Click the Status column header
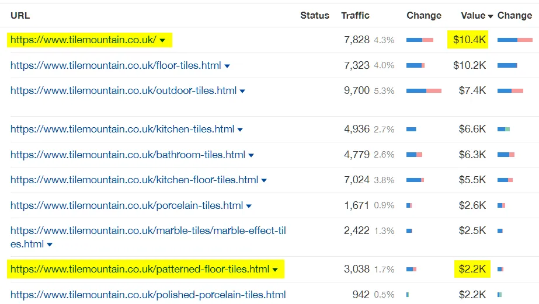This screenshot has height=304, width=539. pos(315,15)
